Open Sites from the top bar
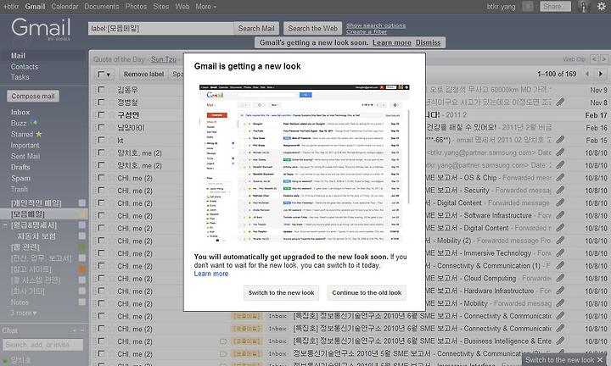The width and height of the screenshot is (611, 366). click(x=161, y=7)
